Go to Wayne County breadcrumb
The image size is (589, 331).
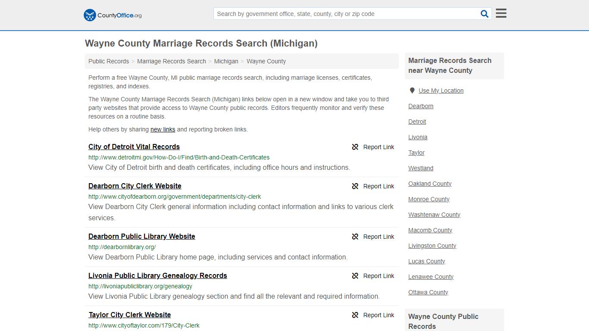[x=266, y=61]
